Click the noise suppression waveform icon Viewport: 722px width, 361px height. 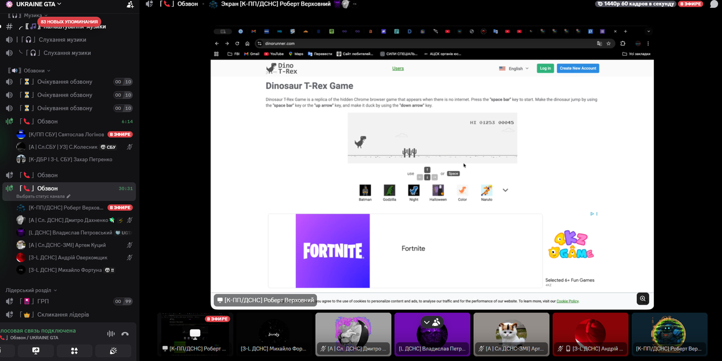point(111,334)
